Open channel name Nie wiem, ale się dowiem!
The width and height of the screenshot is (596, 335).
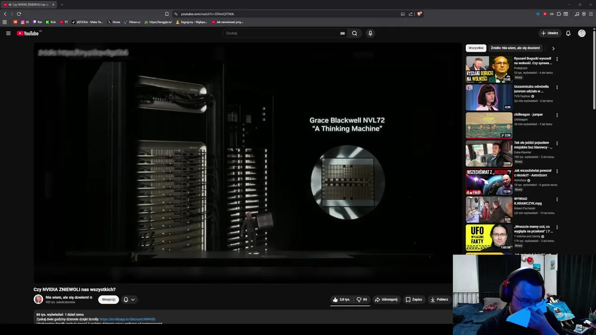[x=67, y=297]
